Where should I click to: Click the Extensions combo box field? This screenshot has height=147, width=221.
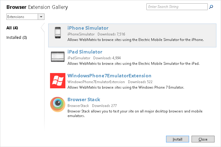click(x=22, y=17)
